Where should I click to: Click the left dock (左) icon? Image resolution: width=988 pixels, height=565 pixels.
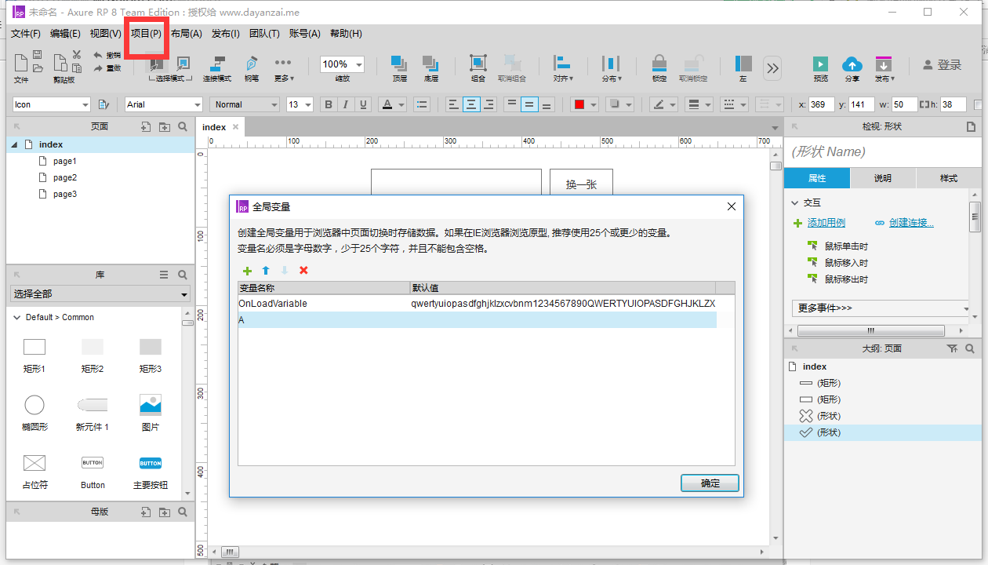point(743,64)
